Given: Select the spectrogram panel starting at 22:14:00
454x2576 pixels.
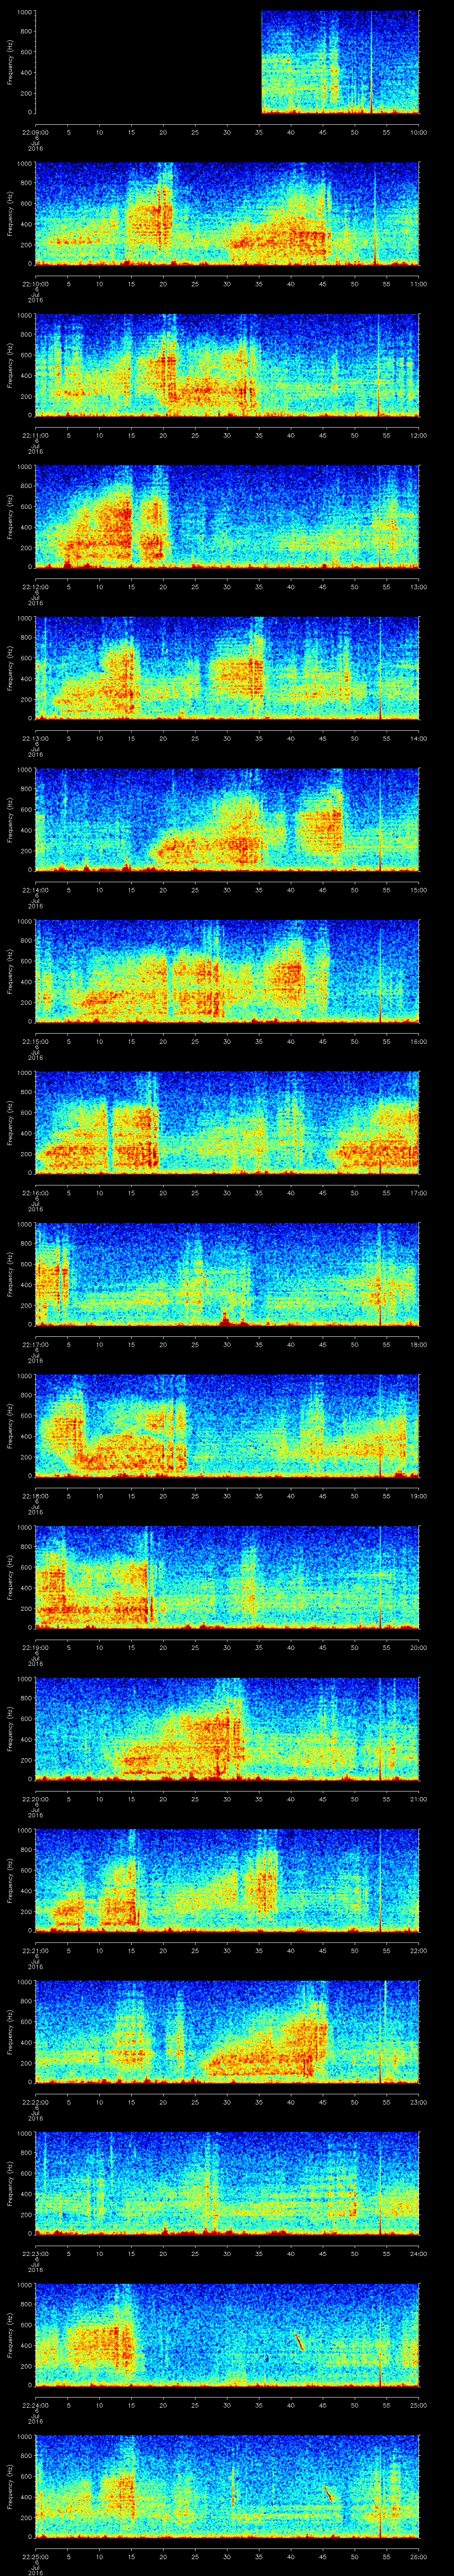Looking at the screenshot, I should [x=227, y=820].
